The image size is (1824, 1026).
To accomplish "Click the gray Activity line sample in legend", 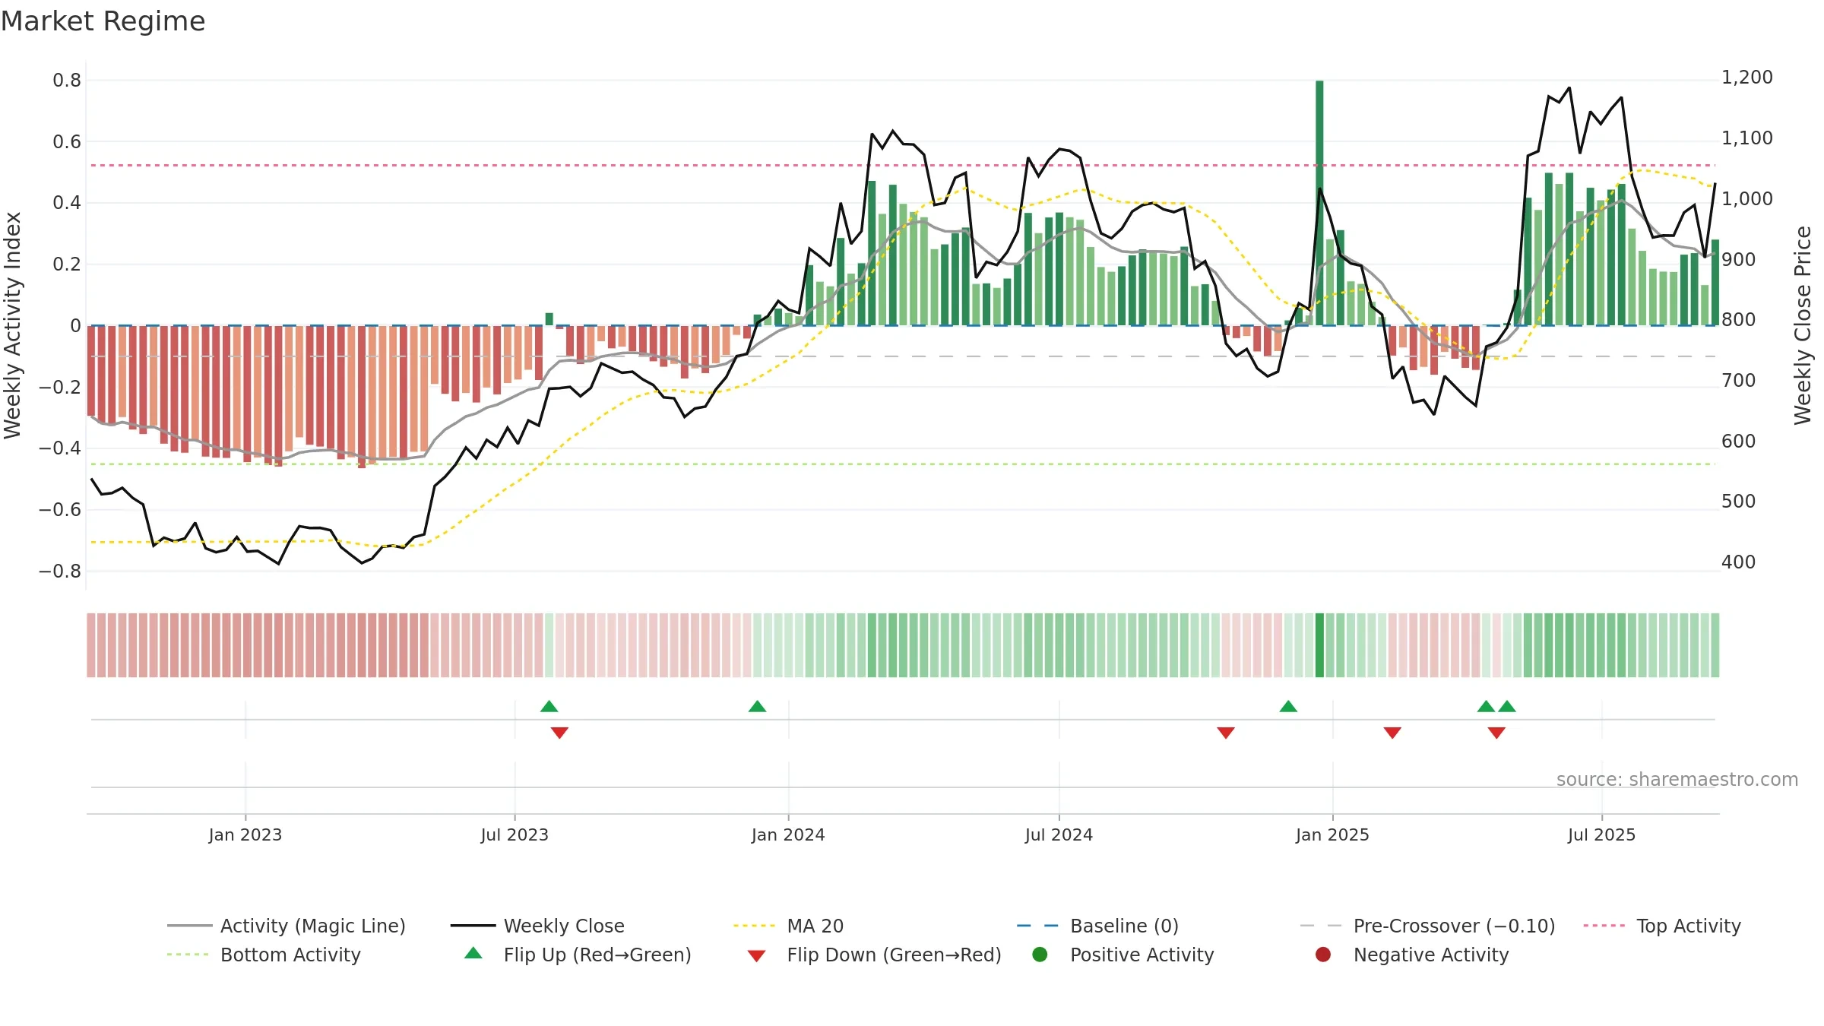I will [x=190, y=926].
